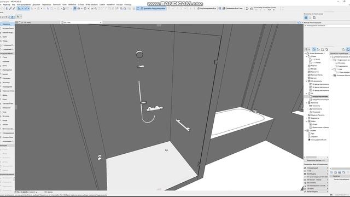Toggle first icon in top-right panel header
The image size is (350, 197).
tap(306, 18)
